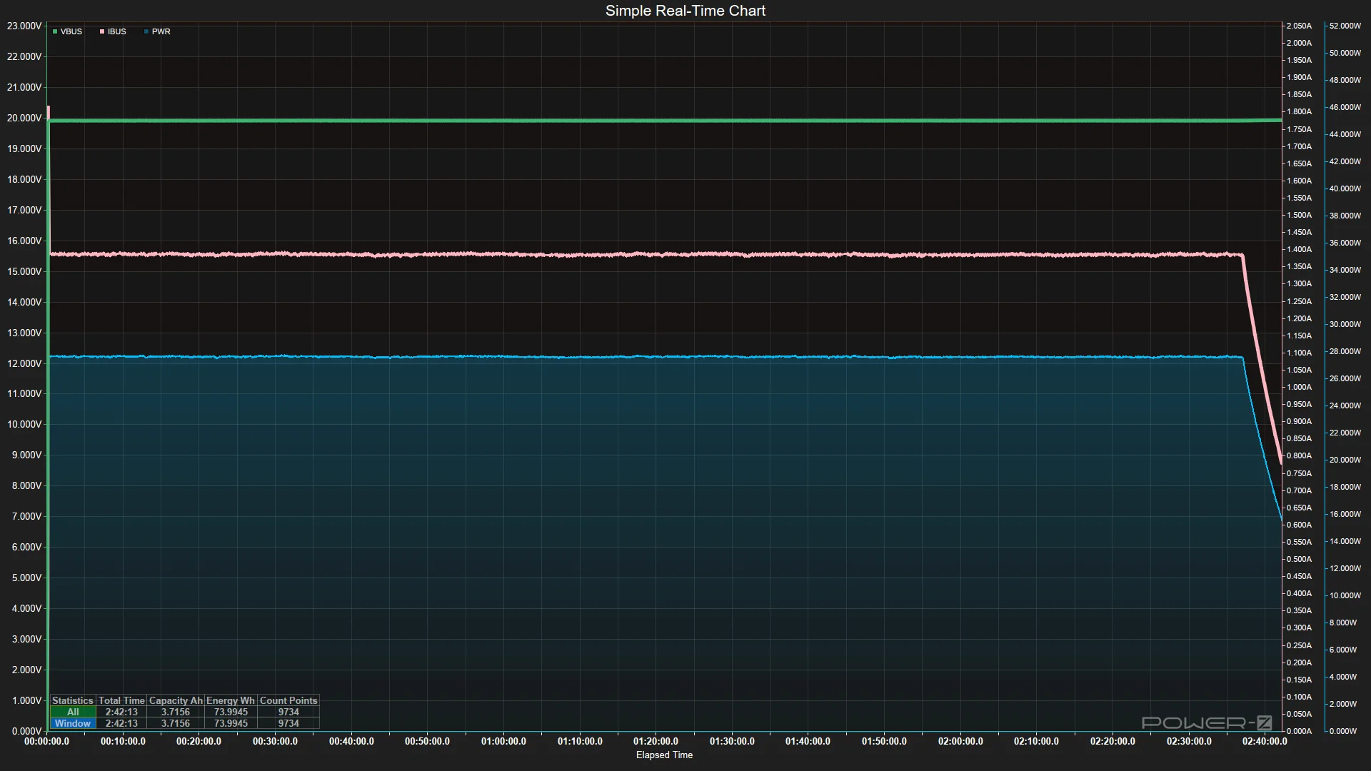Viewport: 1371px width, 771px height.
Task: Click the blue PWR legend color square
Action: point(146,31)
